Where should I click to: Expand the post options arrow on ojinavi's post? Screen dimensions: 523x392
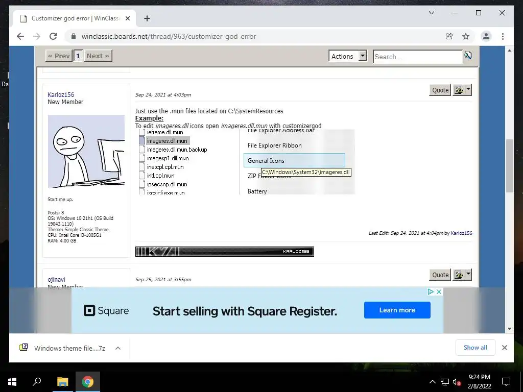click(x=468, y=274)
